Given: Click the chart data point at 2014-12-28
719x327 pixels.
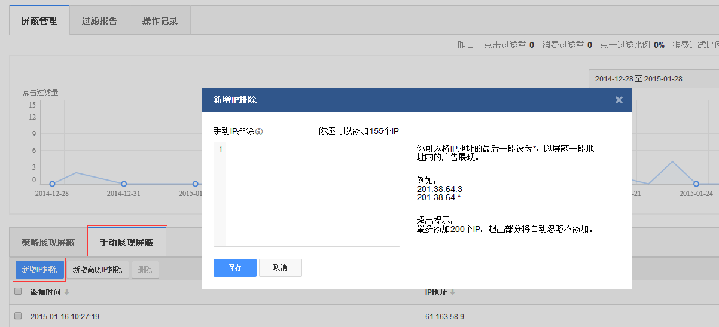Looking at the screenshot, I should click(x=52, y=184).
